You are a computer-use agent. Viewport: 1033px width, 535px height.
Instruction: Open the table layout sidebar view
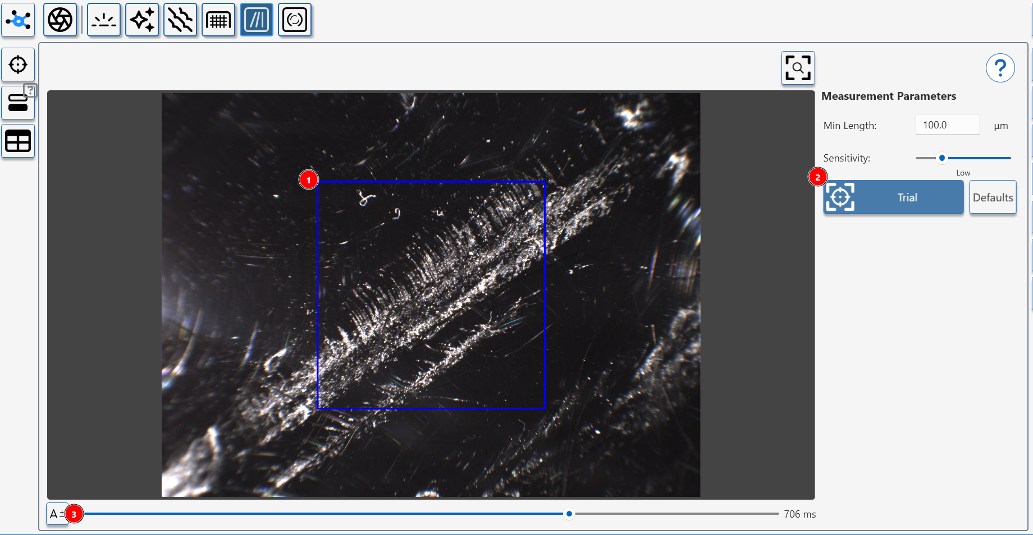click(18, 141)
